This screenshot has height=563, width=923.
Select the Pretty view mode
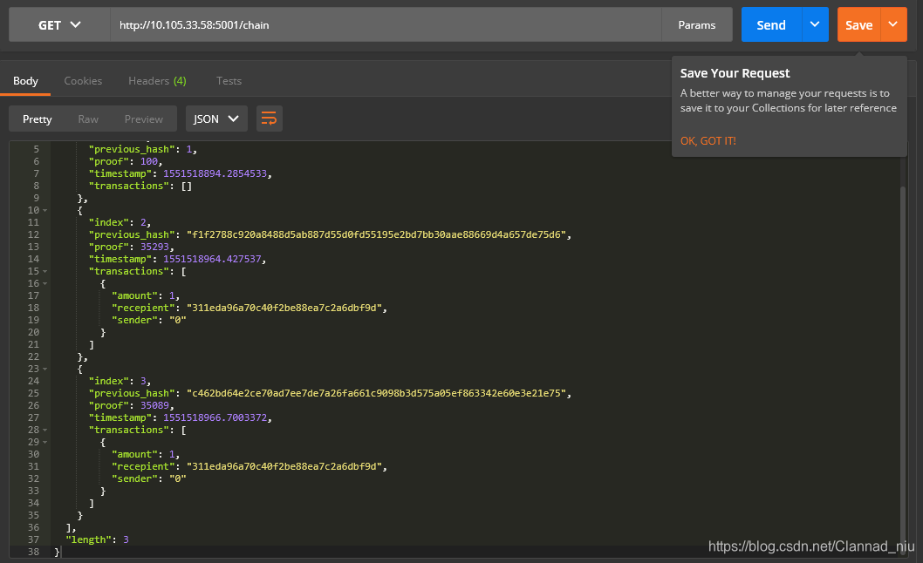[x=38, y=119]
